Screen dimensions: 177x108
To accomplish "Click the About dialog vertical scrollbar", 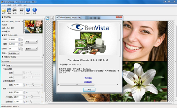I will (120, 40).
